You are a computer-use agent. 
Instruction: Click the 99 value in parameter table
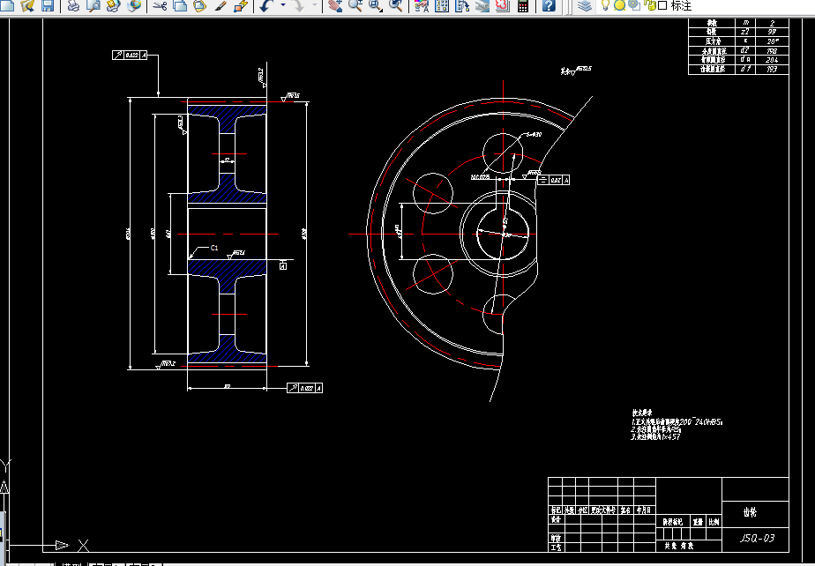coord(772,32)
